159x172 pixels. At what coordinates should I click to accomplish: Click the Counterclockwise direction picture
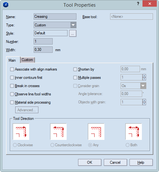(x=58, y=132)
